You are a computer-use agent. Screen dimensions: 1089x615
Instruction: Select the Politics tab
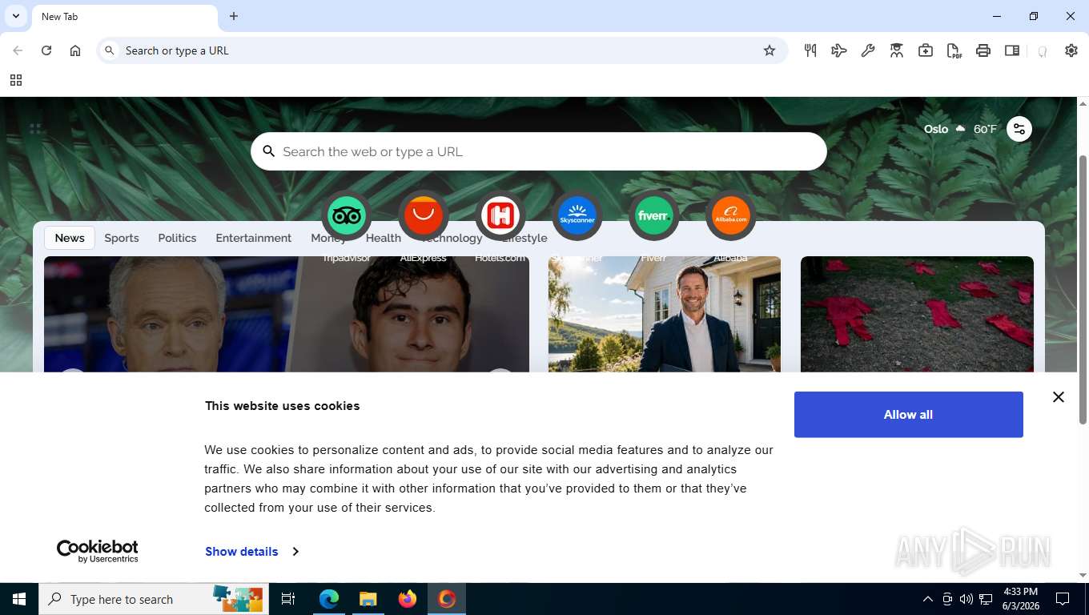click(x=177, y=238)
